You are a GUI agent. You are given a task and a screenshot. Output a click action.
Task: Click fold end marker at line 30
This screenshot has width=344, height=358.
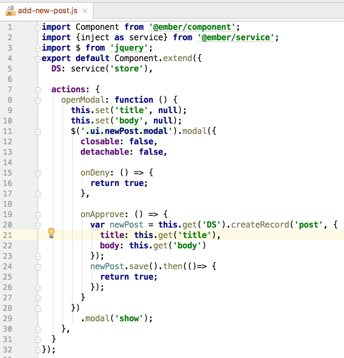[38, 329]
